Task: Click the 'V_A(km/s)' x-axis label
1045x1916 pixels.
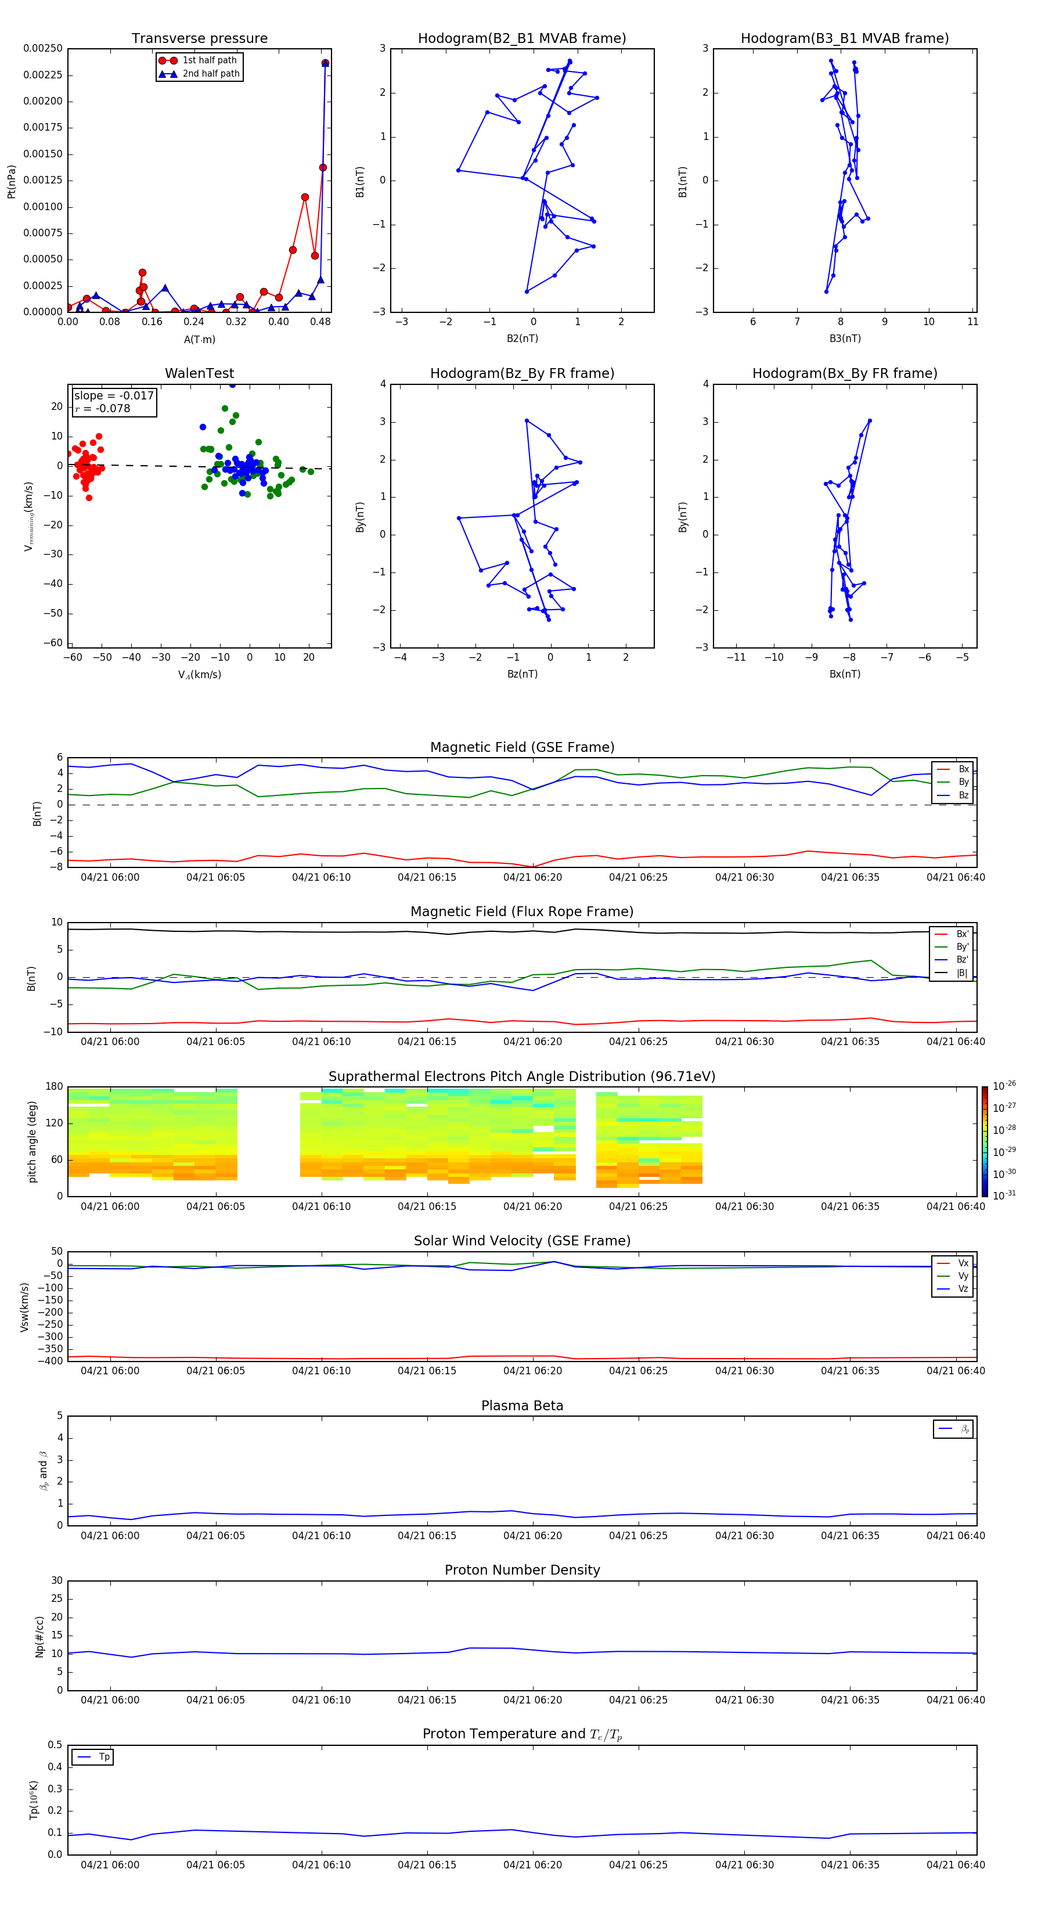Action: (199, 675)
